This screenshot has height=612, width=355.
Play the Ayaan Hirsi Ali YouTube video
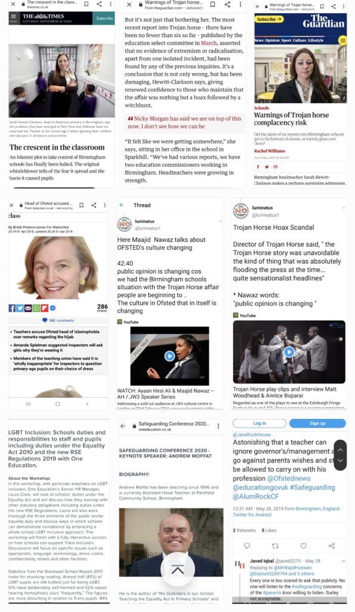169,356
